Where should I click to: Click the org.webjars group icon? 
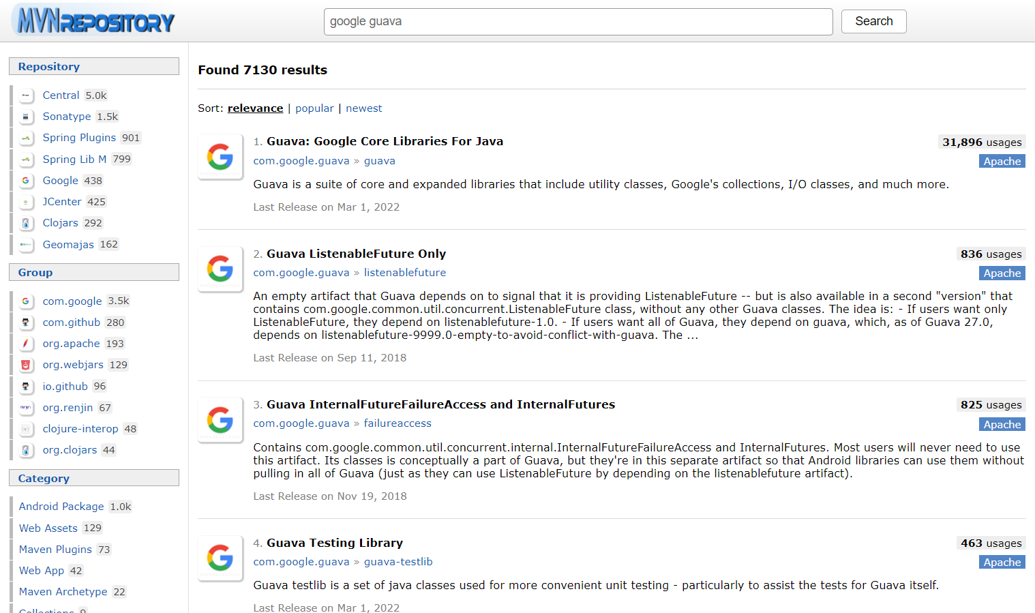pyautogui.click(x=26, y=365)
